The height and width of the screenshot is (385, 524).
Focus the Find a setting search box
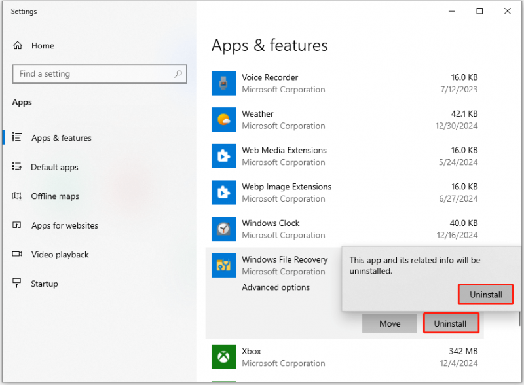click(100, 74)
